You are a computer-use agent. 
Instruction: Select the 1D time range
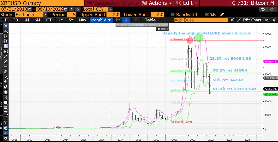pyautogui.click(x=5, y=20)
